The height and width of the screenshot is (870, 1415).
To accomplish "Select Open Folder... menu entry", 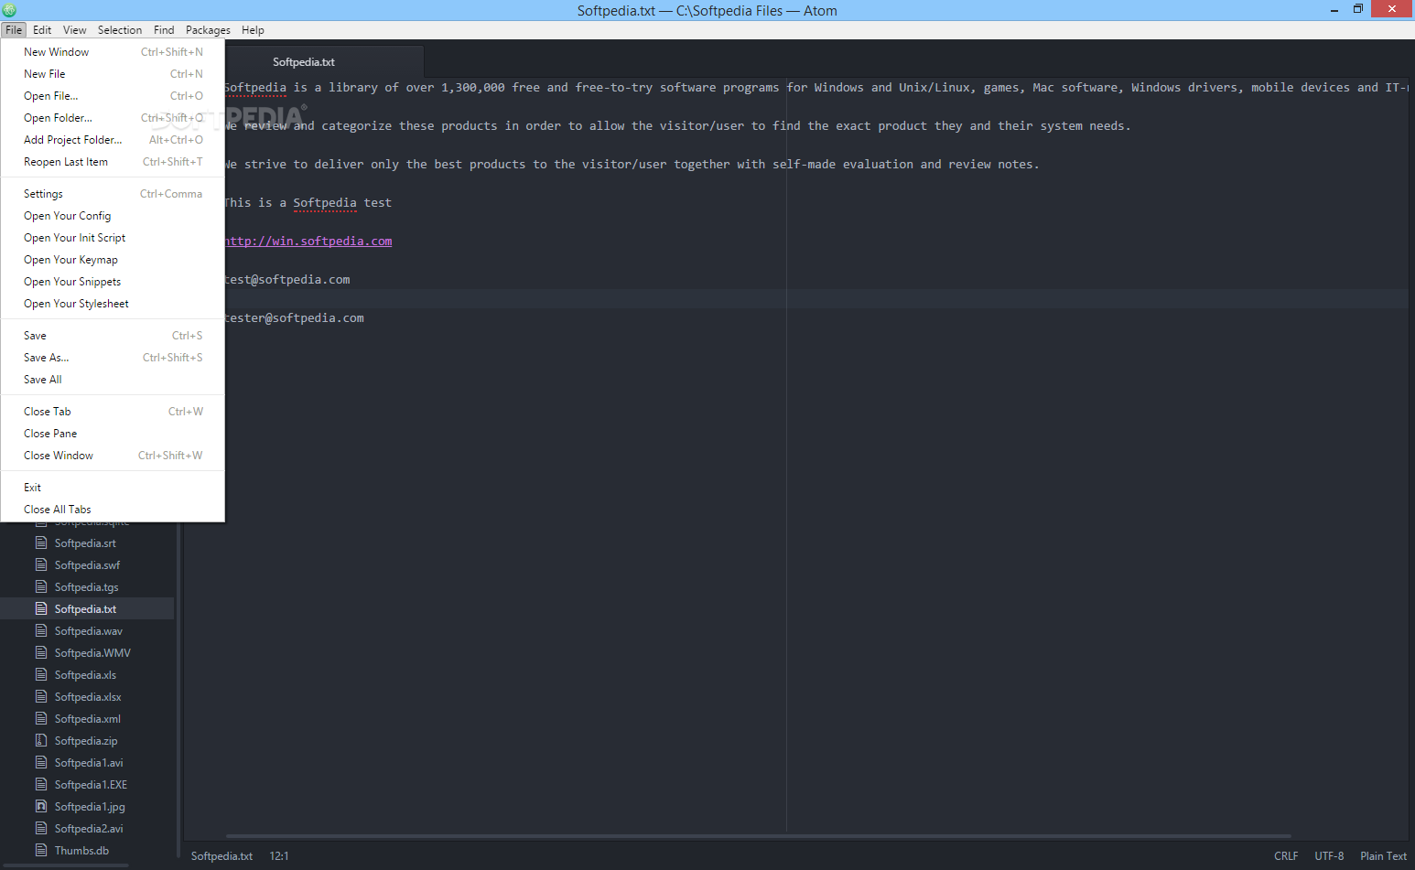I will pos(113,118).
